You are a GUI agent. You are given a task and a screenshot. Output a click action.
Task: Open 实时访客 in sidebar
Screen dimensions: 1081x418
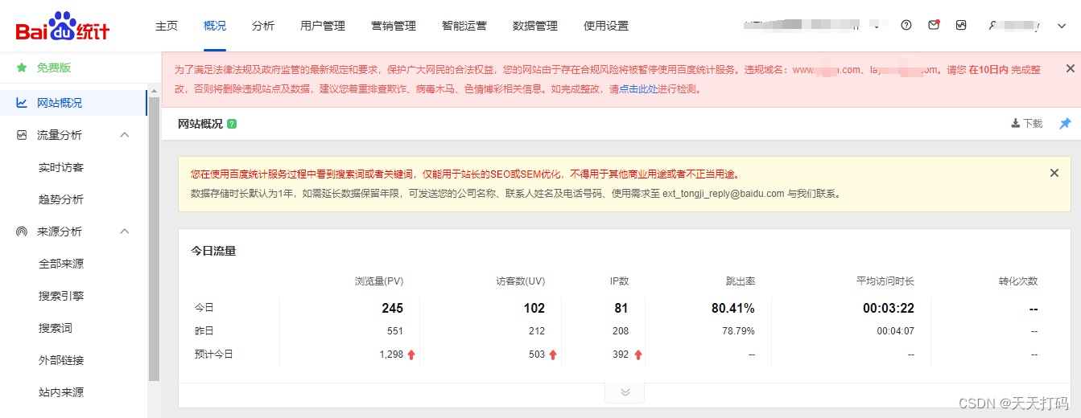tap(61, 167)
